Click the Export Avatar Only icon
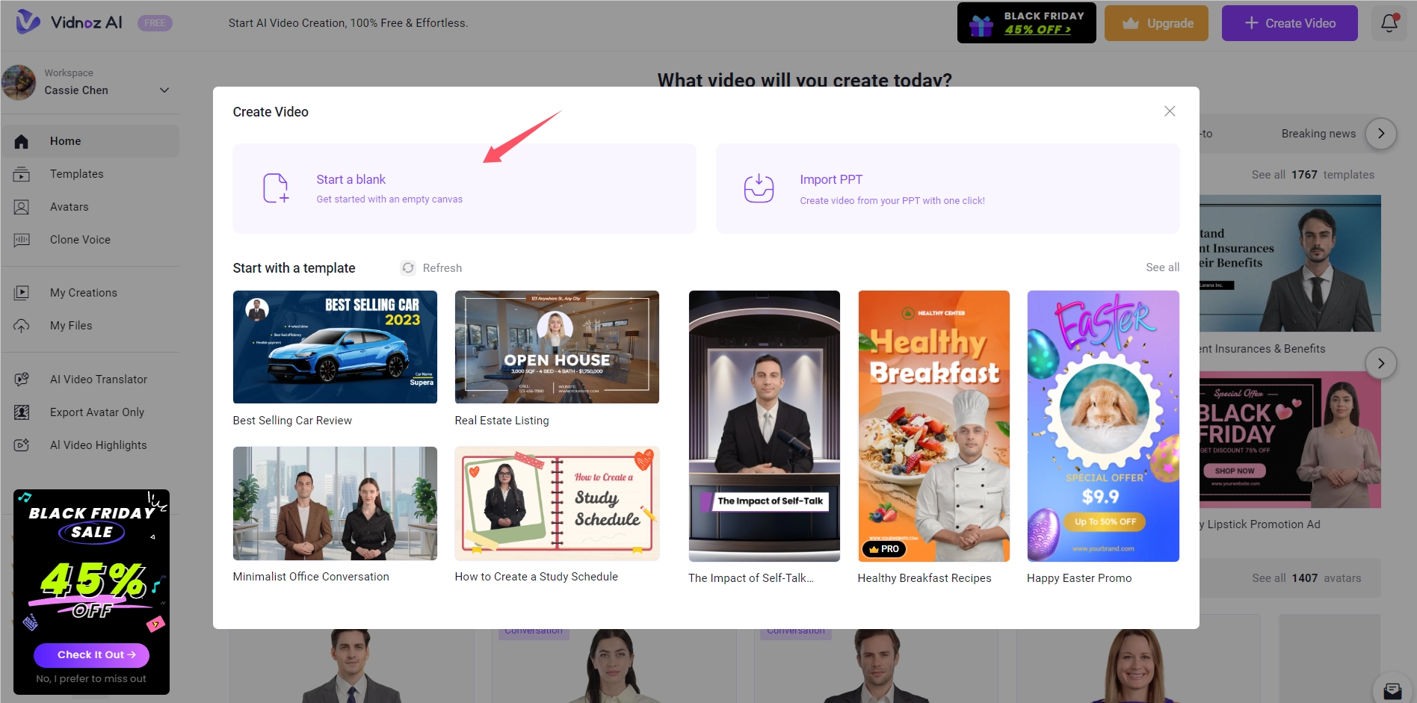This screenshot has height=703, width=1417. click(22, 412)
